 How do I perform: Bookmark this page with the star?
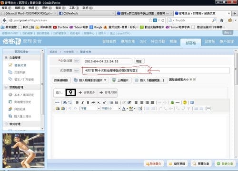click(x=150, y=20)
